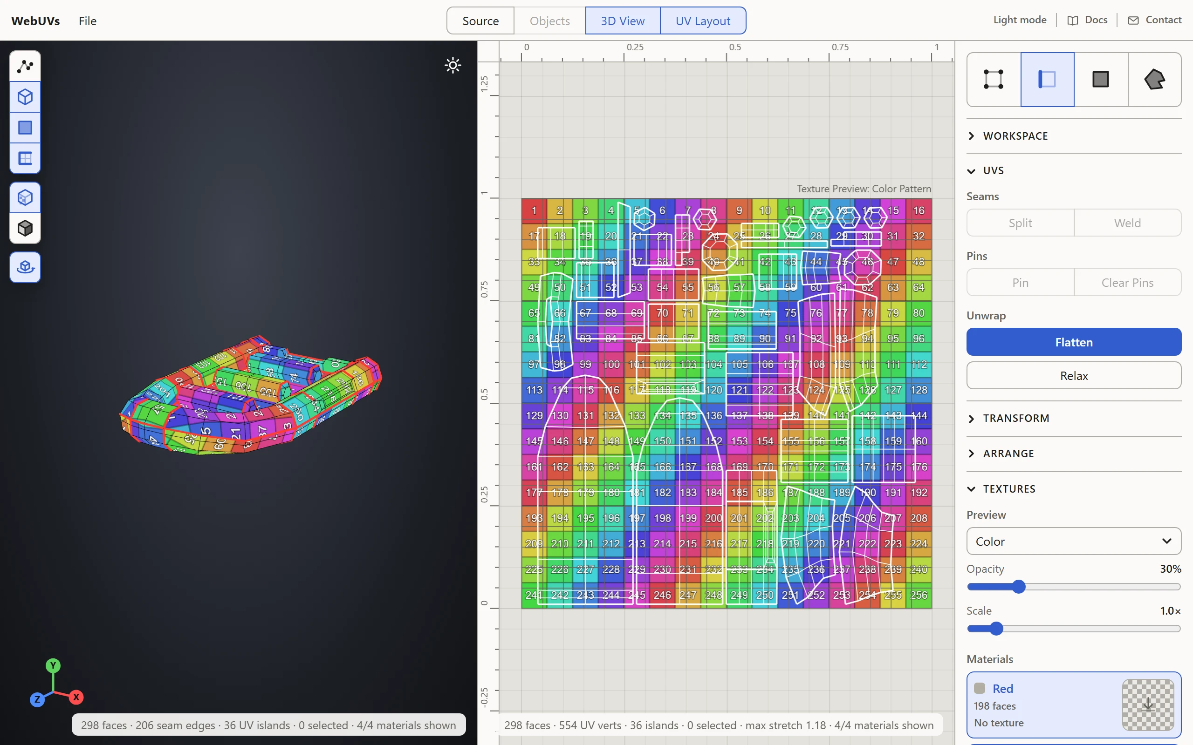Toggle the grid table overlay icon
Screen dimensions: 1193x745
click(25, 158)
